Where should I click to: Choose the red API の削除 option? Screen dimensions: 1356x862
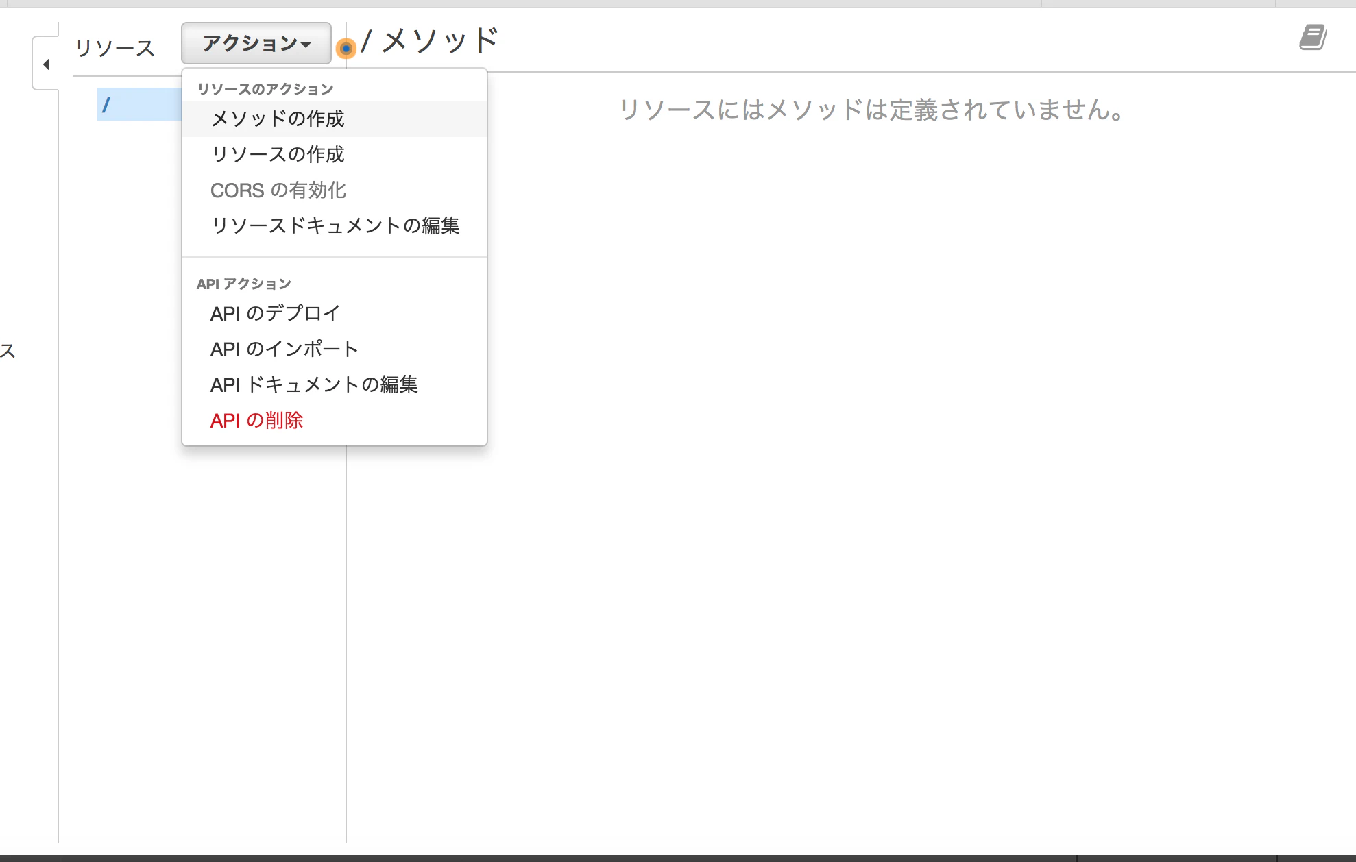point(335,421)
